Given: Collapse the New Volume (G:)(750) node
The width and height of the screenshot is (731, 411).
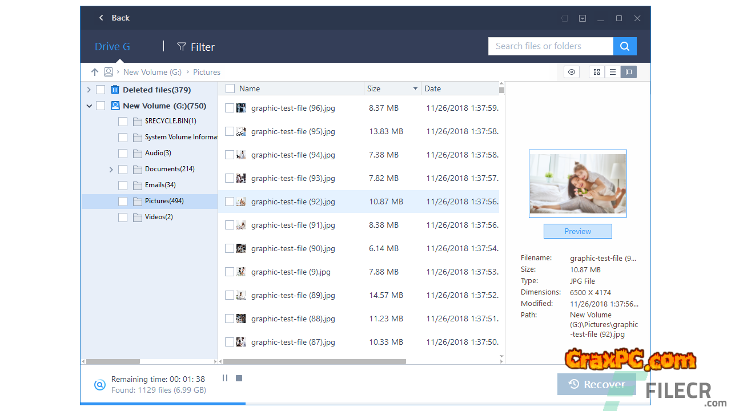Looking at the screenshot, I should [89, 106].
